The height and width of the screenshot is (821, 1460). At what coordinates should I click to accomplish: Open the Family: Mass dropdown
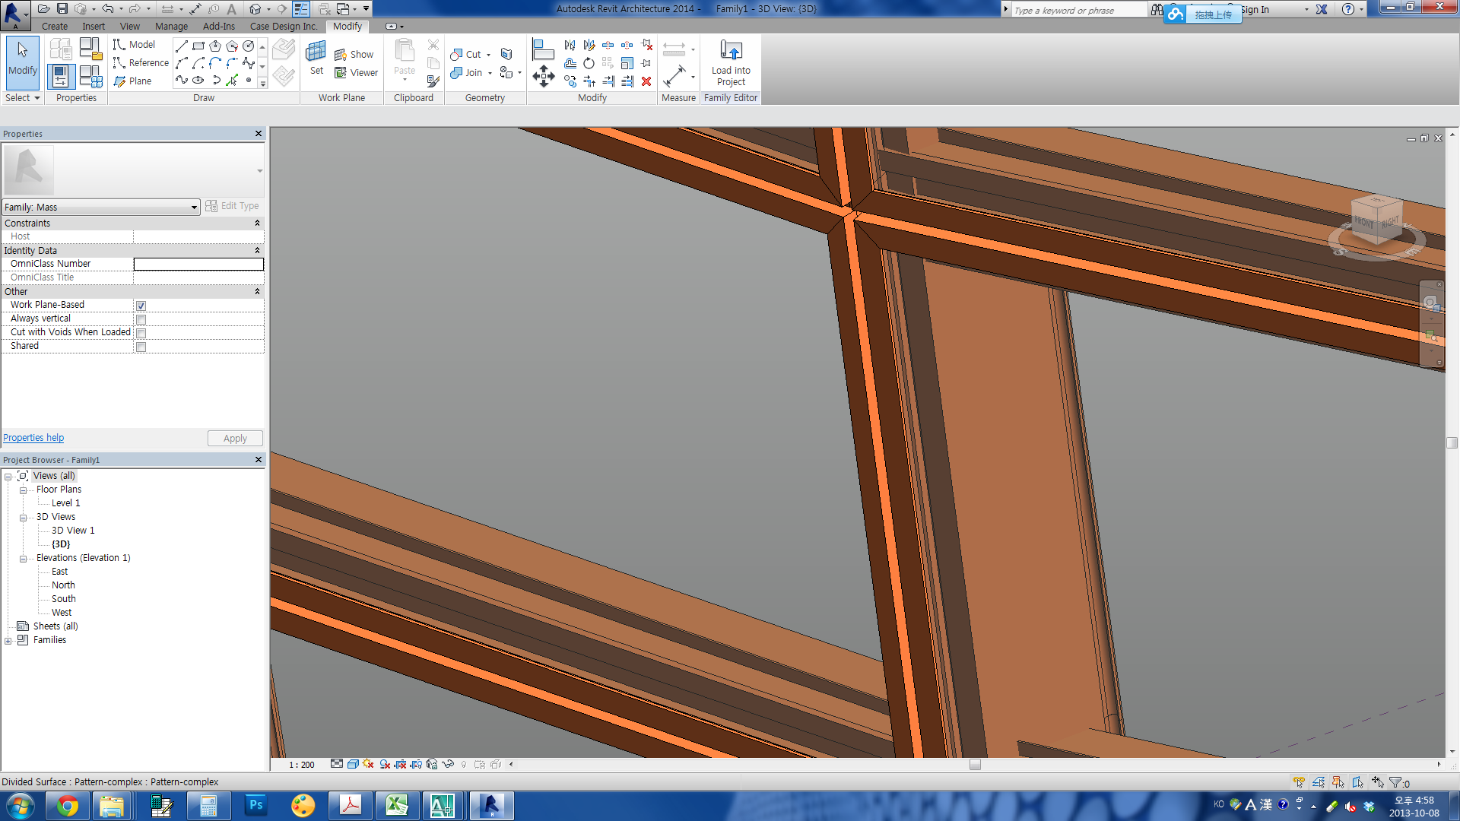coord(194,208)
